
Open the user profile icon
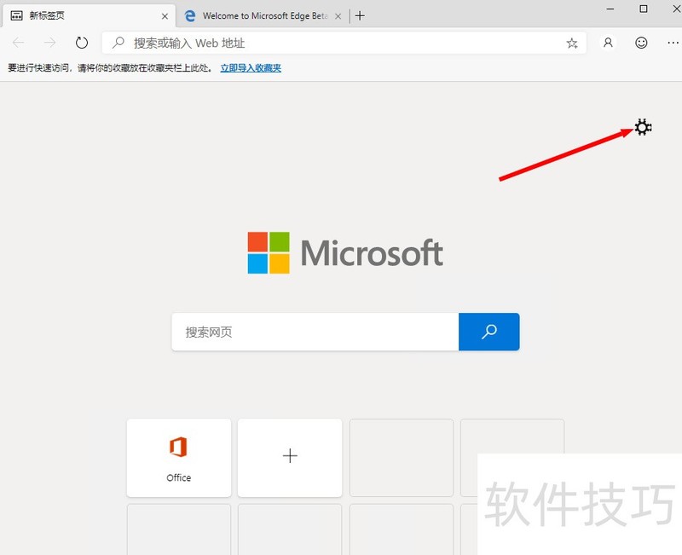point(608,43)
